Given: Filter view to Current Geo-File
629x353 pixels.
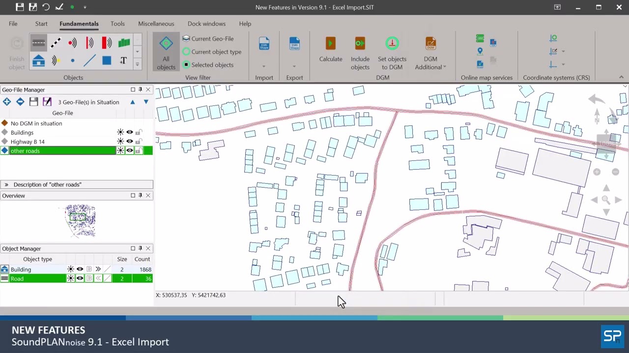Looking at the screenshot, I should [x=208, y=39].
